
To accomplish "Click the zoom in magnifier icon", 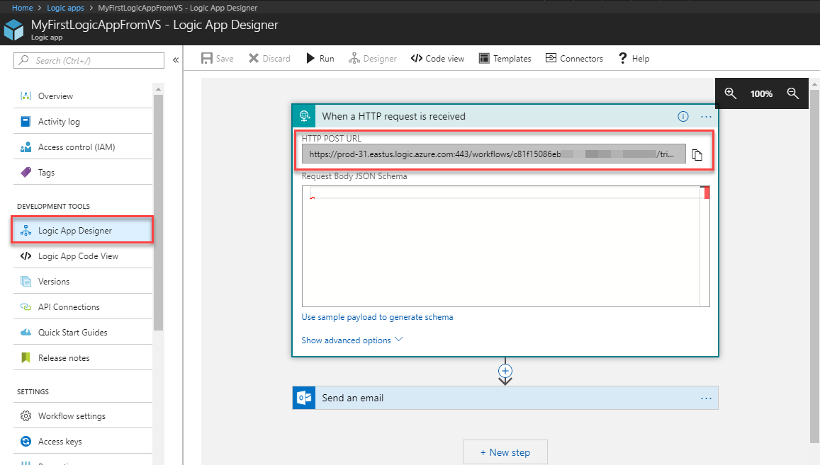I will 731,93.
